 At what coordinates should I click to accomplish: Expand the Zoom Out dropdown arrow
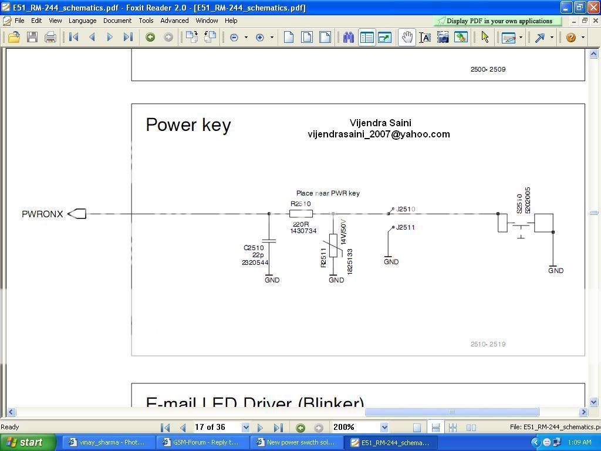pyautogui.click(x=246, y=38)
